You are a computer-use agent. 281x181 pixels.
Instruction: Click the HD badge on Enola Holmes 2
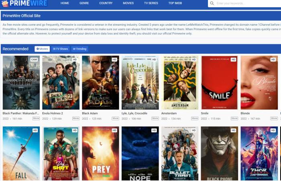click(x=75, y=60)
